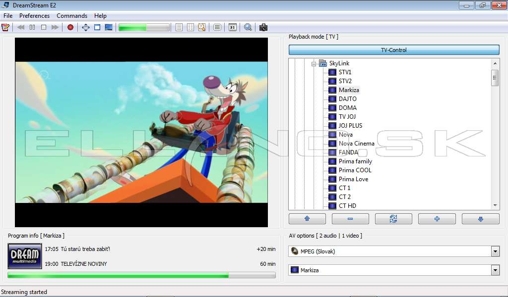Select Nova Cinema channel

click(356, 144)
